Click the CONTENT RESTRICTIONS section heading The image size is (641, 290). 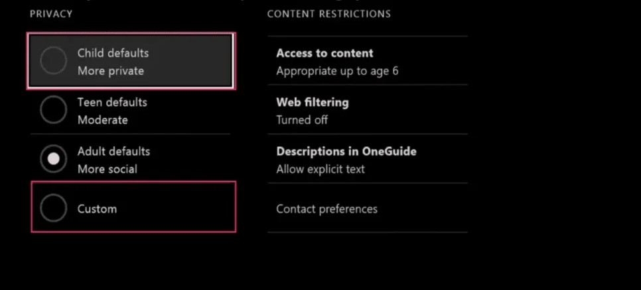click(328, 14)
